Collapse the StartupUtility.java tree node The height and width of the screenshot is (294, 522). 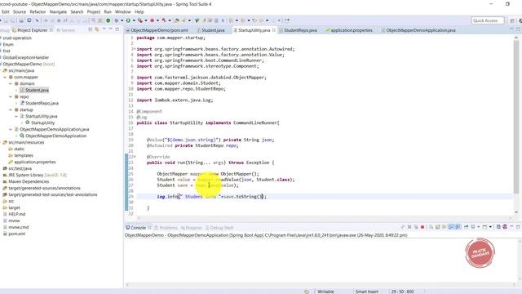coord(16,116)
